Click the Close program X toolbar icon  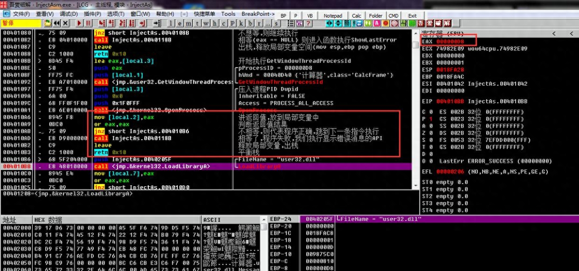click(65, 23)
